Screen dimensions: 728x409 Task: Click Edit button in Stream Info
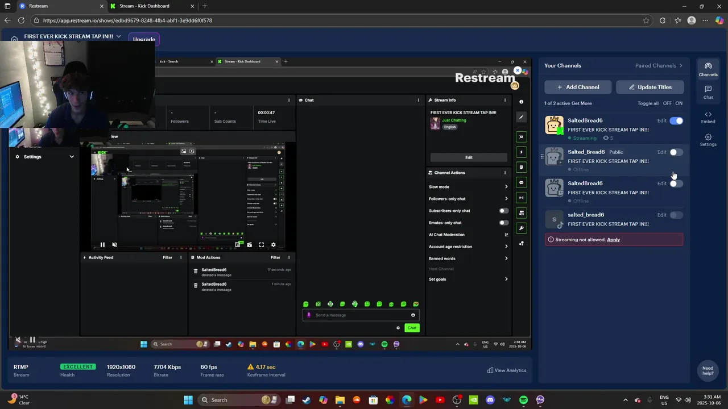pos(469,157)
